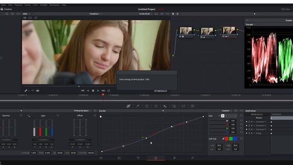Screen dimensions: 293x165
Task: Open the Key palette icon
Action: click(x=174, y=106)
